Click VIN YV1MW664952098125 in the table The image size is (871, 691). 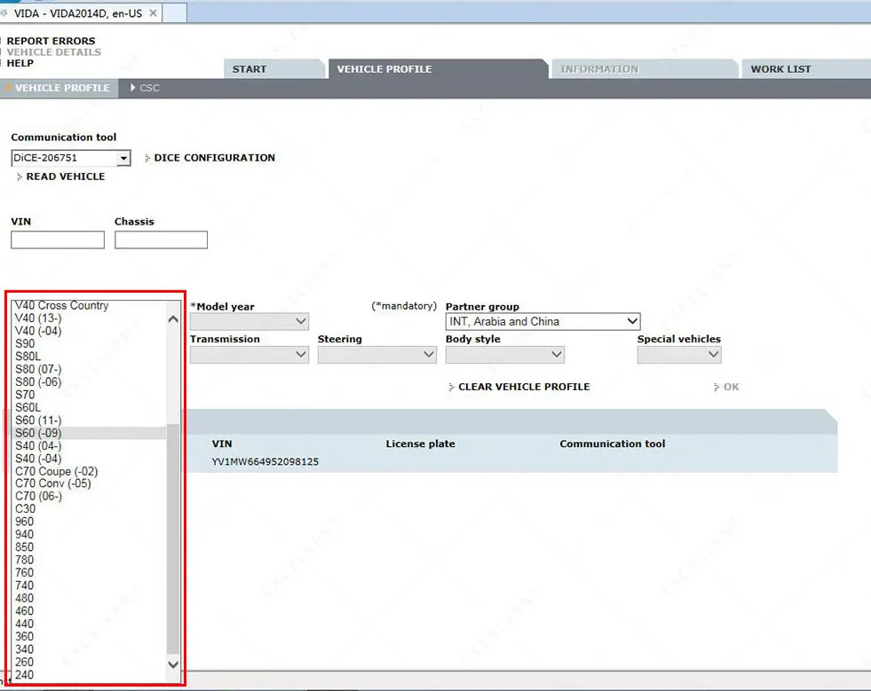[x=265, y=462]
